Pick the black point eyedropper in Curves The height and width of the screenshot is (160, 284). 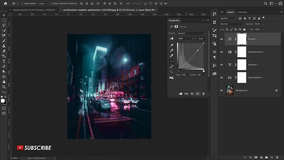[171, 45]
